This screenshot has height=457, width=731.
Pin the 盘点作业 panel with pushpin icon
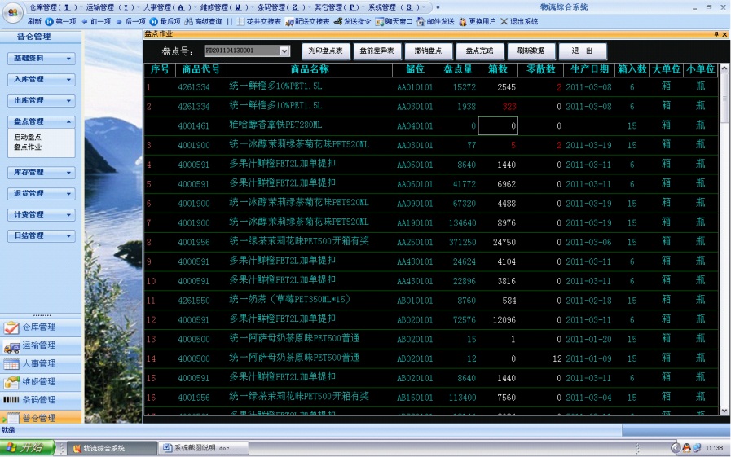716,34
